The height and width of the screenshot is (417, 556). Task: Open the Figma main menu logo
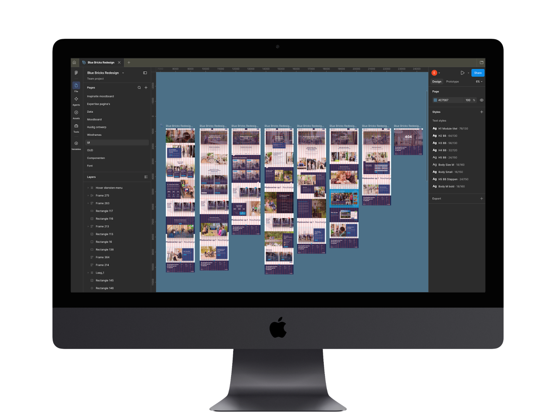point(76,73)
